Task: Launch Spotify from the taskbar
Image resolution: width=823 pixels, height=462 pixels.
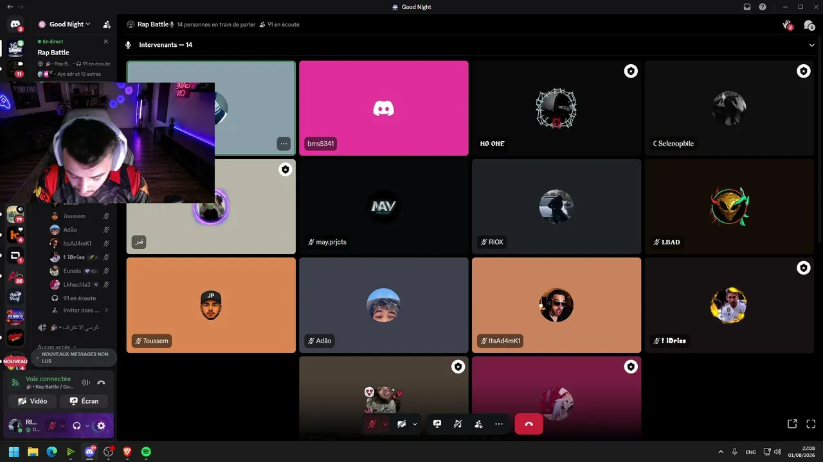Action: 146,452
